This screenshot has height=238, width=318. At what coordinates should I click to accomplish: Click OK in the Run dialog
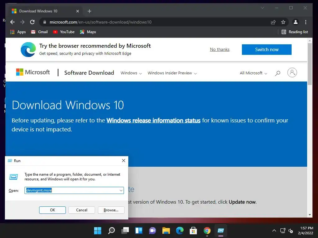tap(52, 210)
